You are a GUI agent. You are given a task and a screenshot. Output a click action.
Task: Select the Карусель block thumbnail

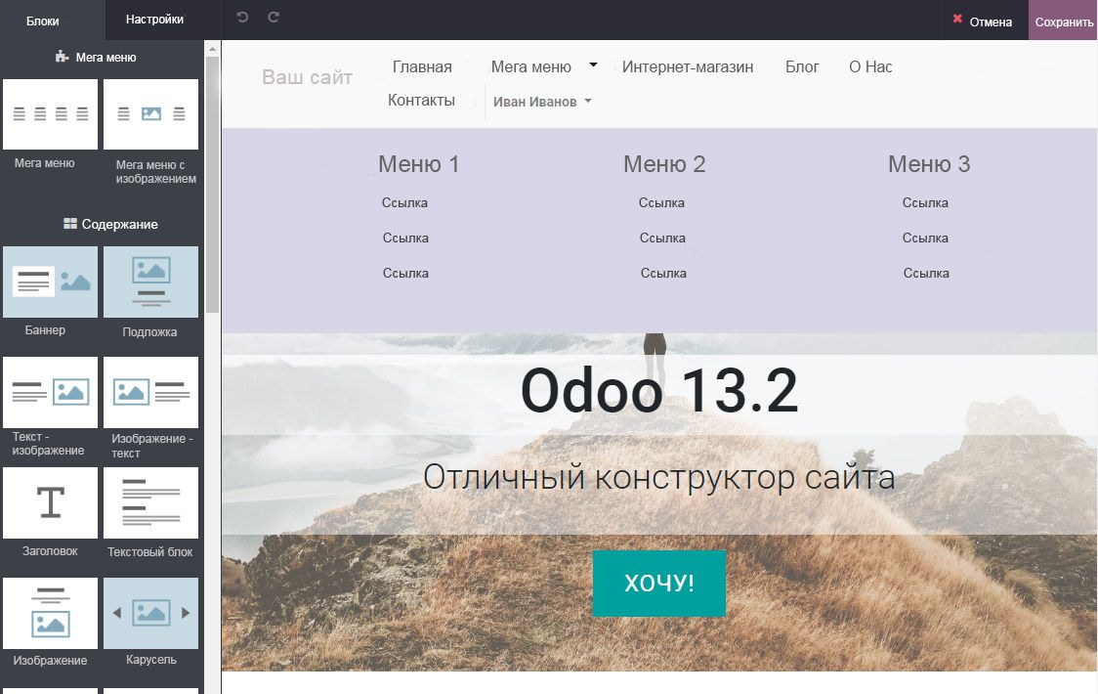(x=149, y=613)
